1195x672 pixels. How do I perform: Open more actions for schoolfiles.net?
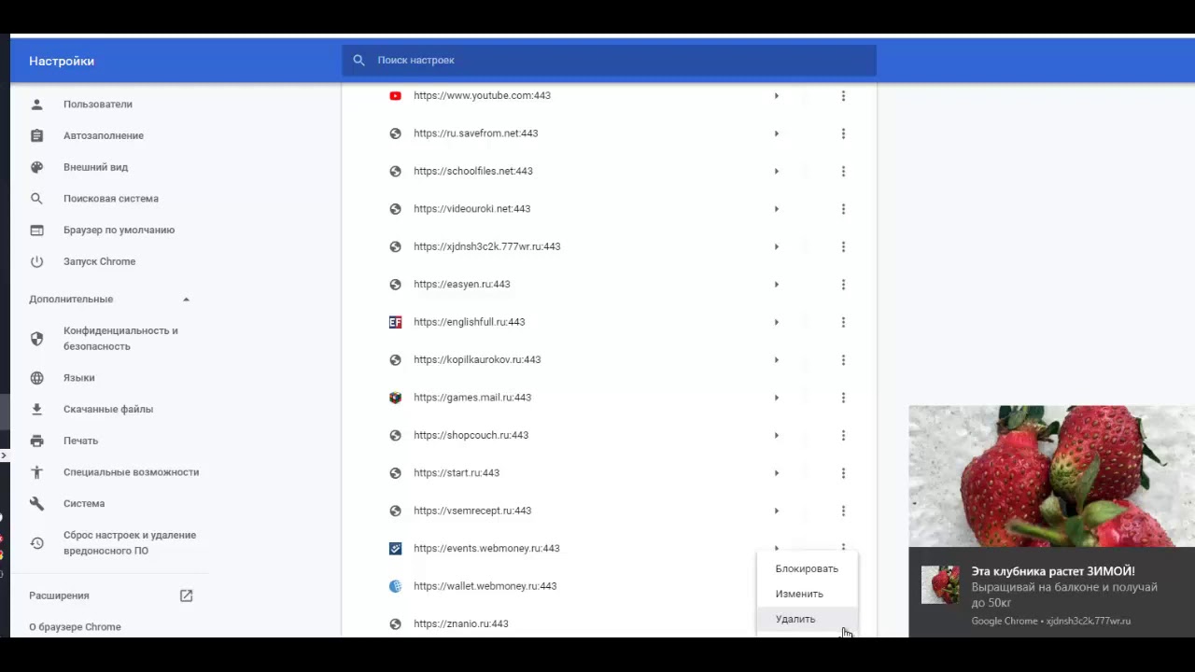point(843,172)
